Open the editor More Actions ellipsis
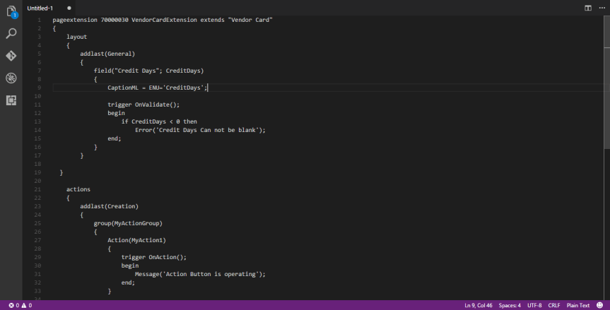This screenshot has height=310, width=610. pos(602,8)
